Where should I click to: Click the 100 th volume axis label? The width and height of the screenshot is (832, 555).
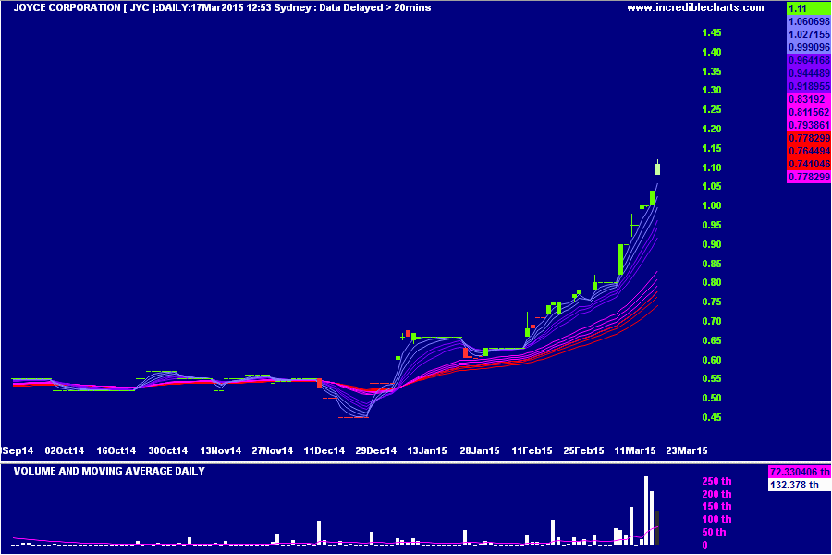pos(716,520)
